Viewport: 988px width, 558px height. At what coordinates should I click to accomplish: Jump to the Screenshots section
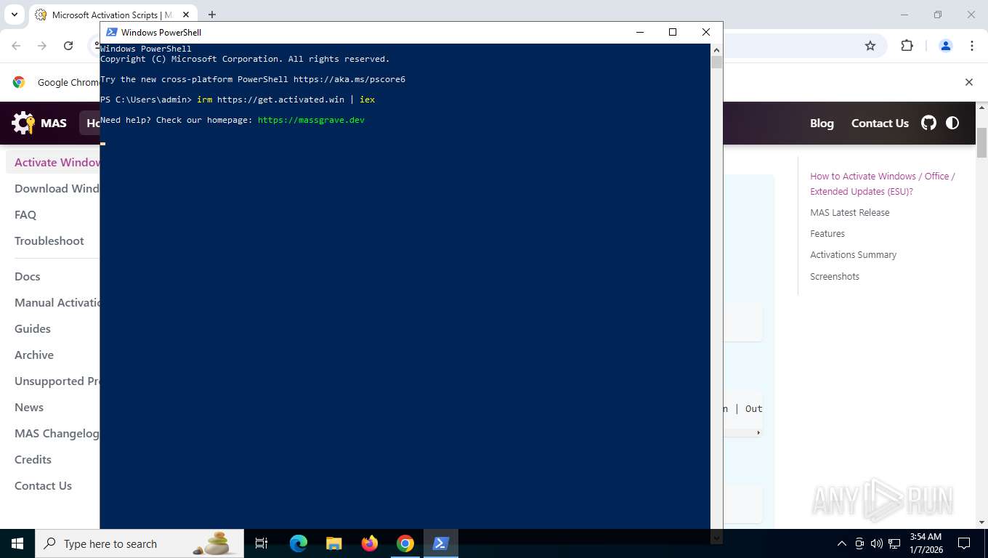[835, 276]
